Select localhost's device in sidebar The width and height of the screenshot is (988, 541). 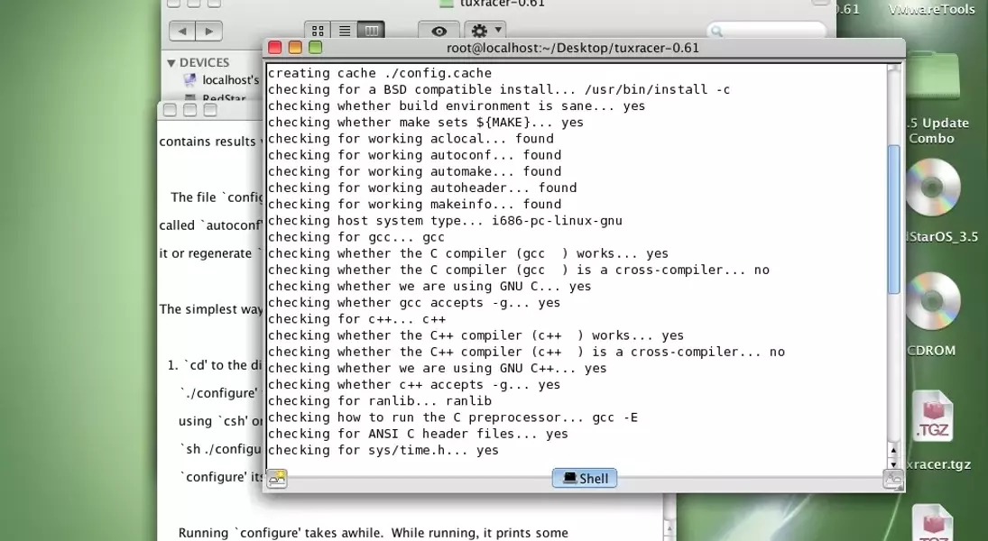221,80
